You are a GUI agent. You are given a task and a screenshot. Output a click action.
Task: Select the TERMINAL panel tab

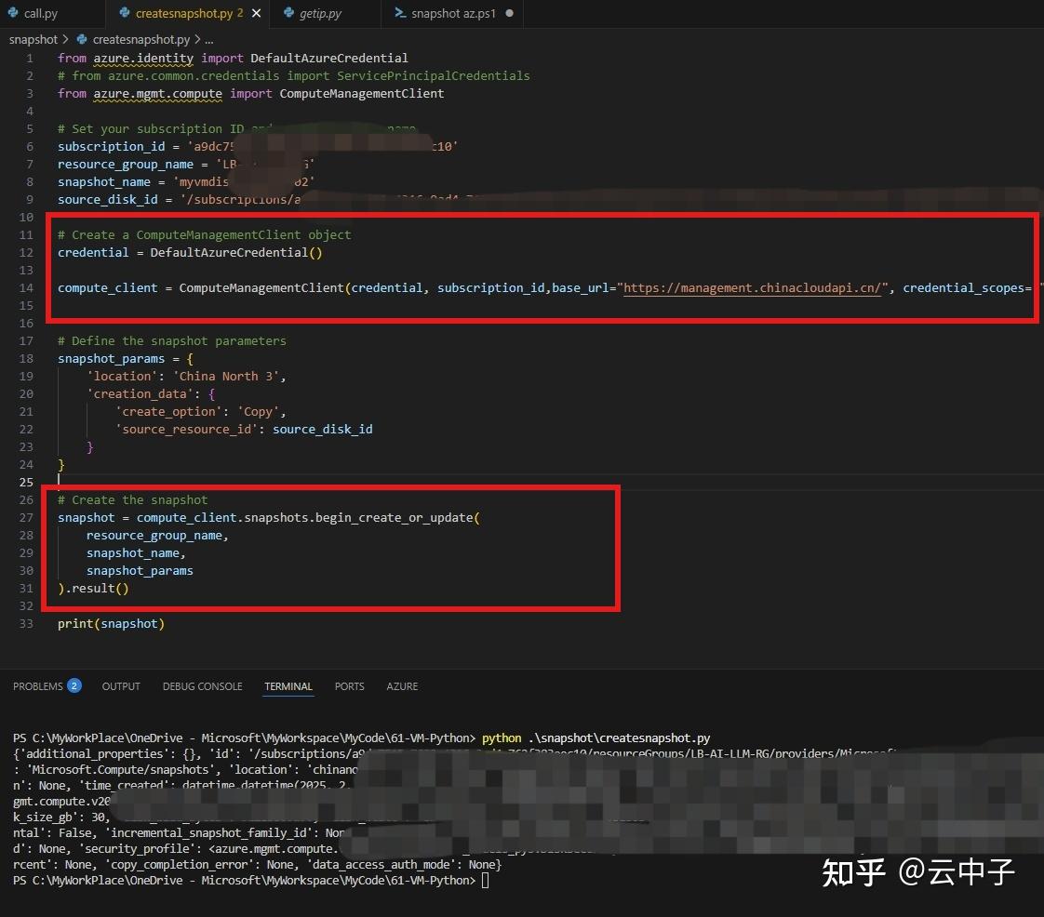(x=288, y=686)
